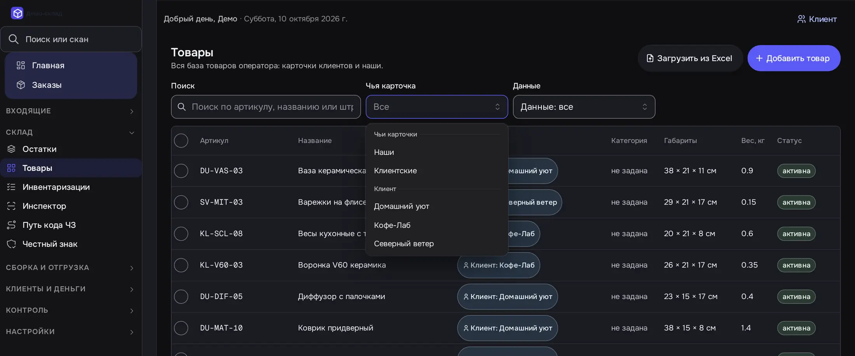Tick the KL-V60-03 row checkbox
This screenshot has height=356, width=855.
pyautogui.click(x=181, y=265)
